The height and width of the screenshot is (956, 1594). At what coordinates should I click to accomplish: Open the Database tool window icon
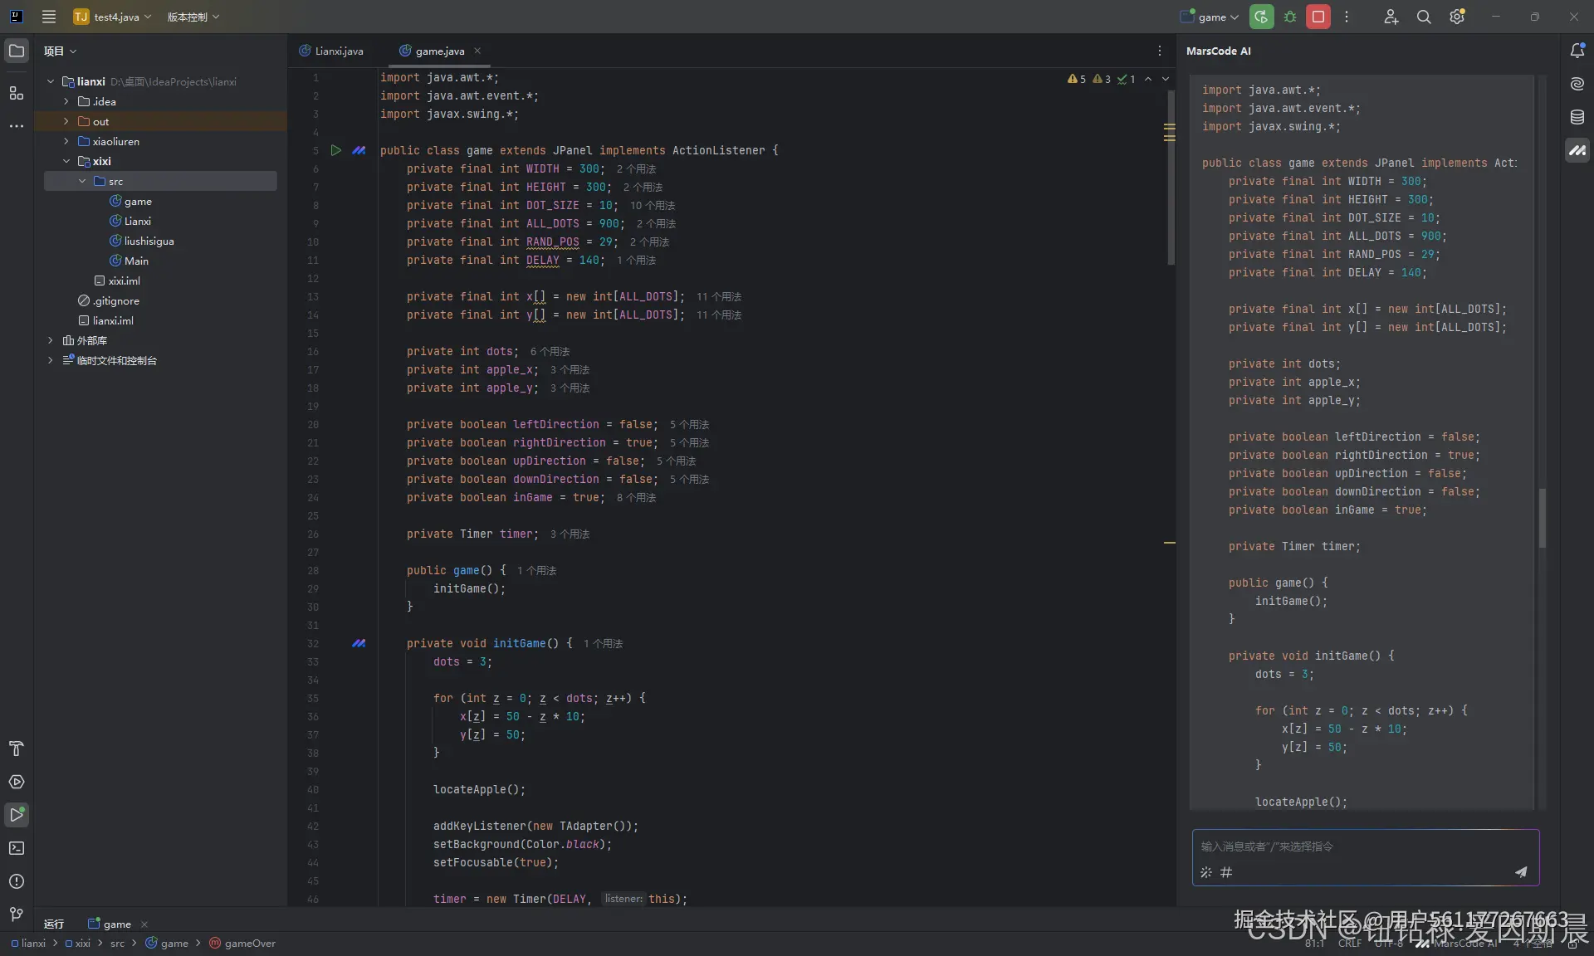click(x=1577, y=117)
